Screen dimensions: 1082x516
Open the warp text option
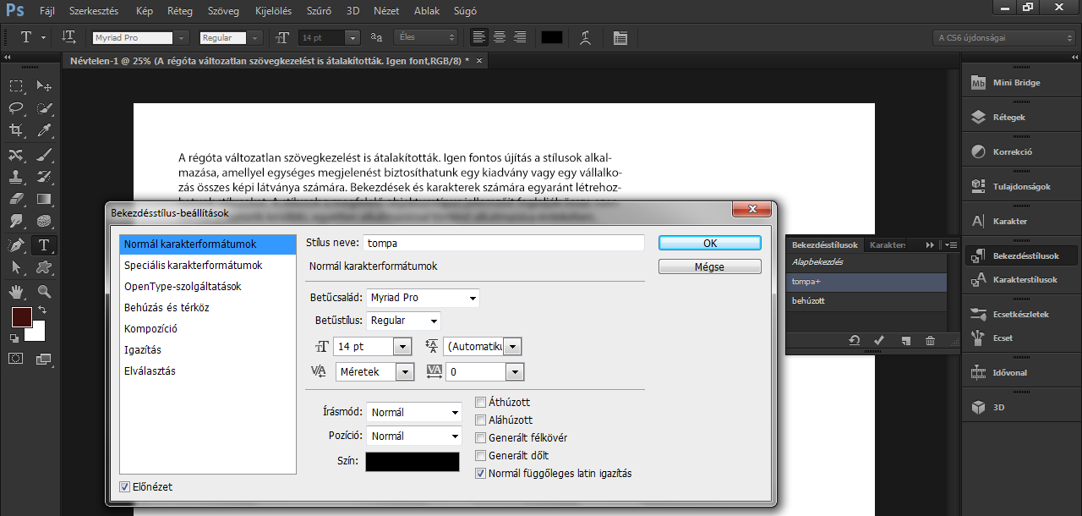[586, 37]
